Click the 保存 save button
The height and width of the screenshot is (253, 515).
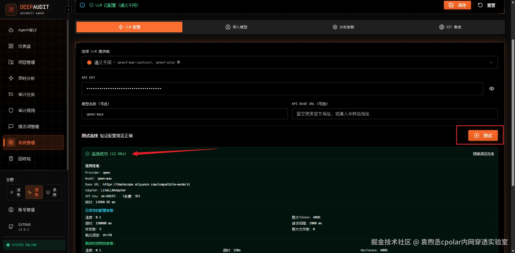point(457,5)
